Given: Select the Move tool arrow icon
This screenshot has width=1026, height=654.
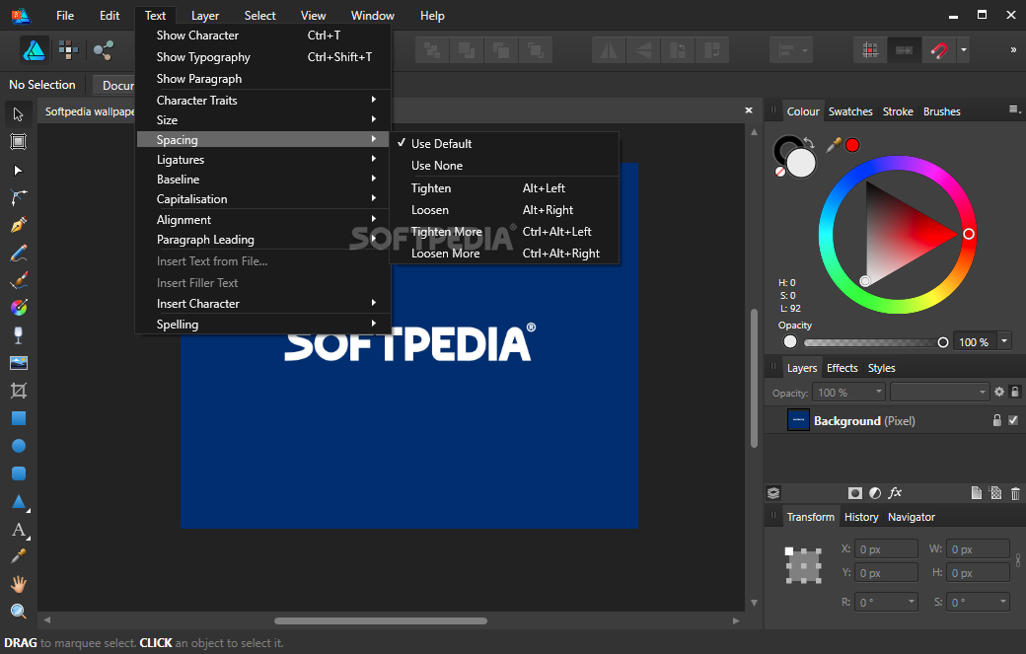Looking at the screenshot, I should click(19, 114).
